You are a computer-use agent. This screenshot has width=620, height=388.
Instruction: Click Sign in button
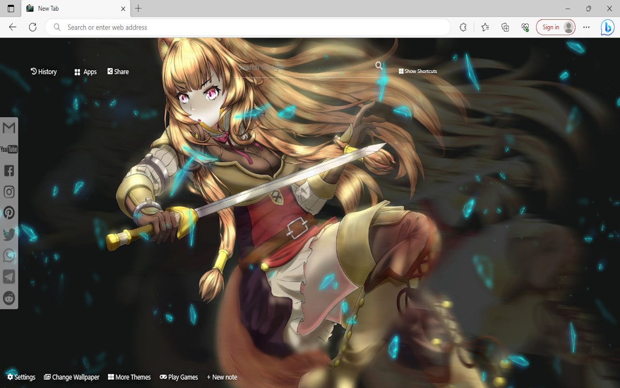click(556, 28)
